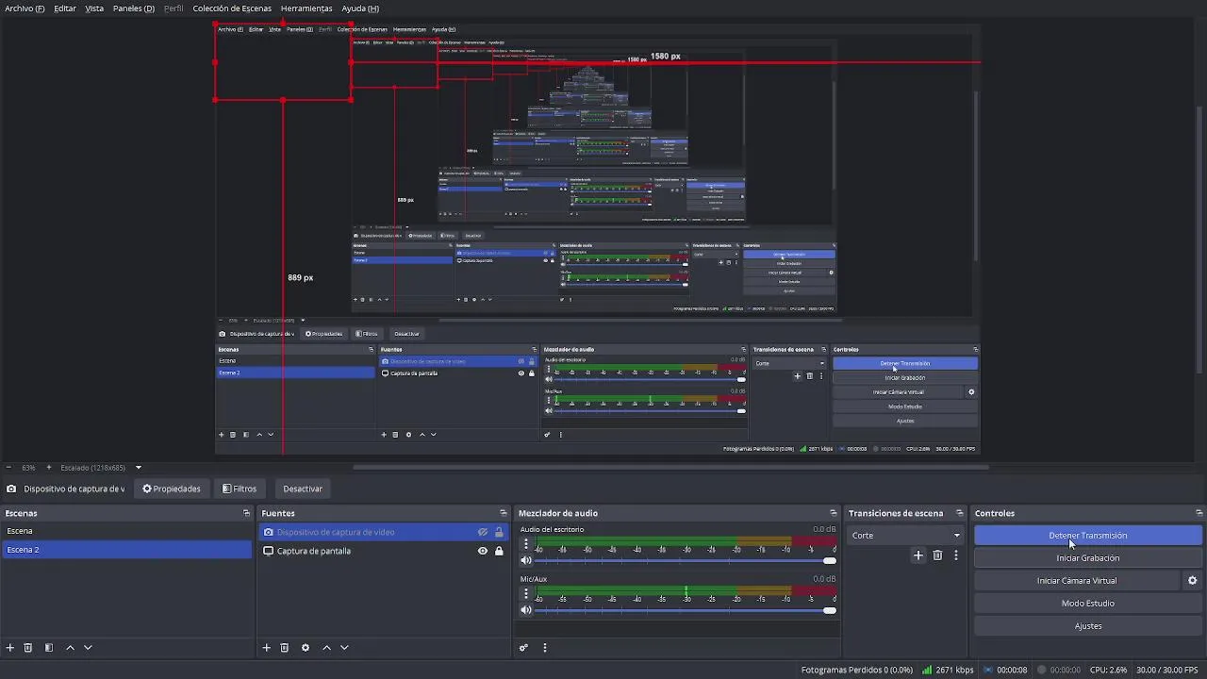
Task: Open the Archivo menu
Action: (x=25, y=8)
